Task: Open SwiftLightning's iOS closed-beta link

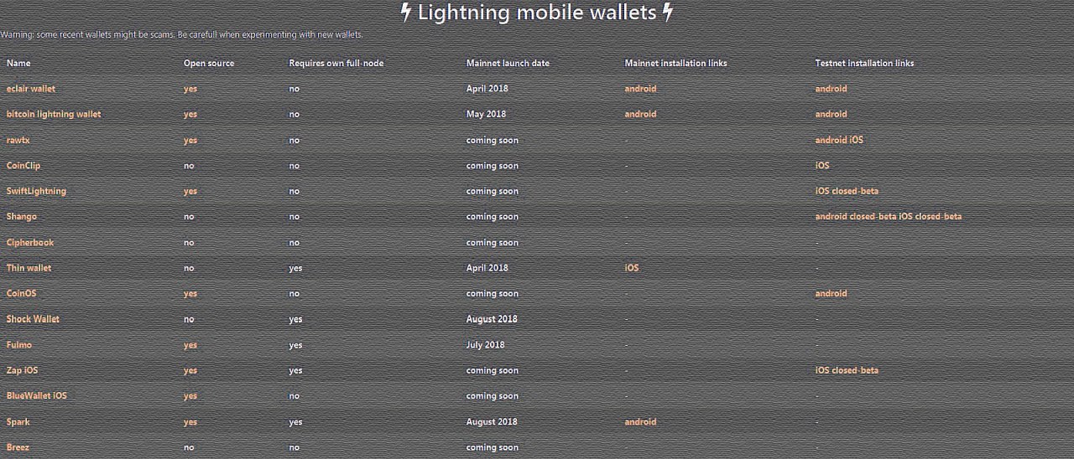Action: (x=847, y=191)
